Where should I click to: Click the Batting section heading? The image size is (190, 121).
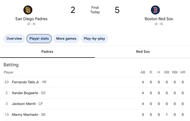(11, 65)
